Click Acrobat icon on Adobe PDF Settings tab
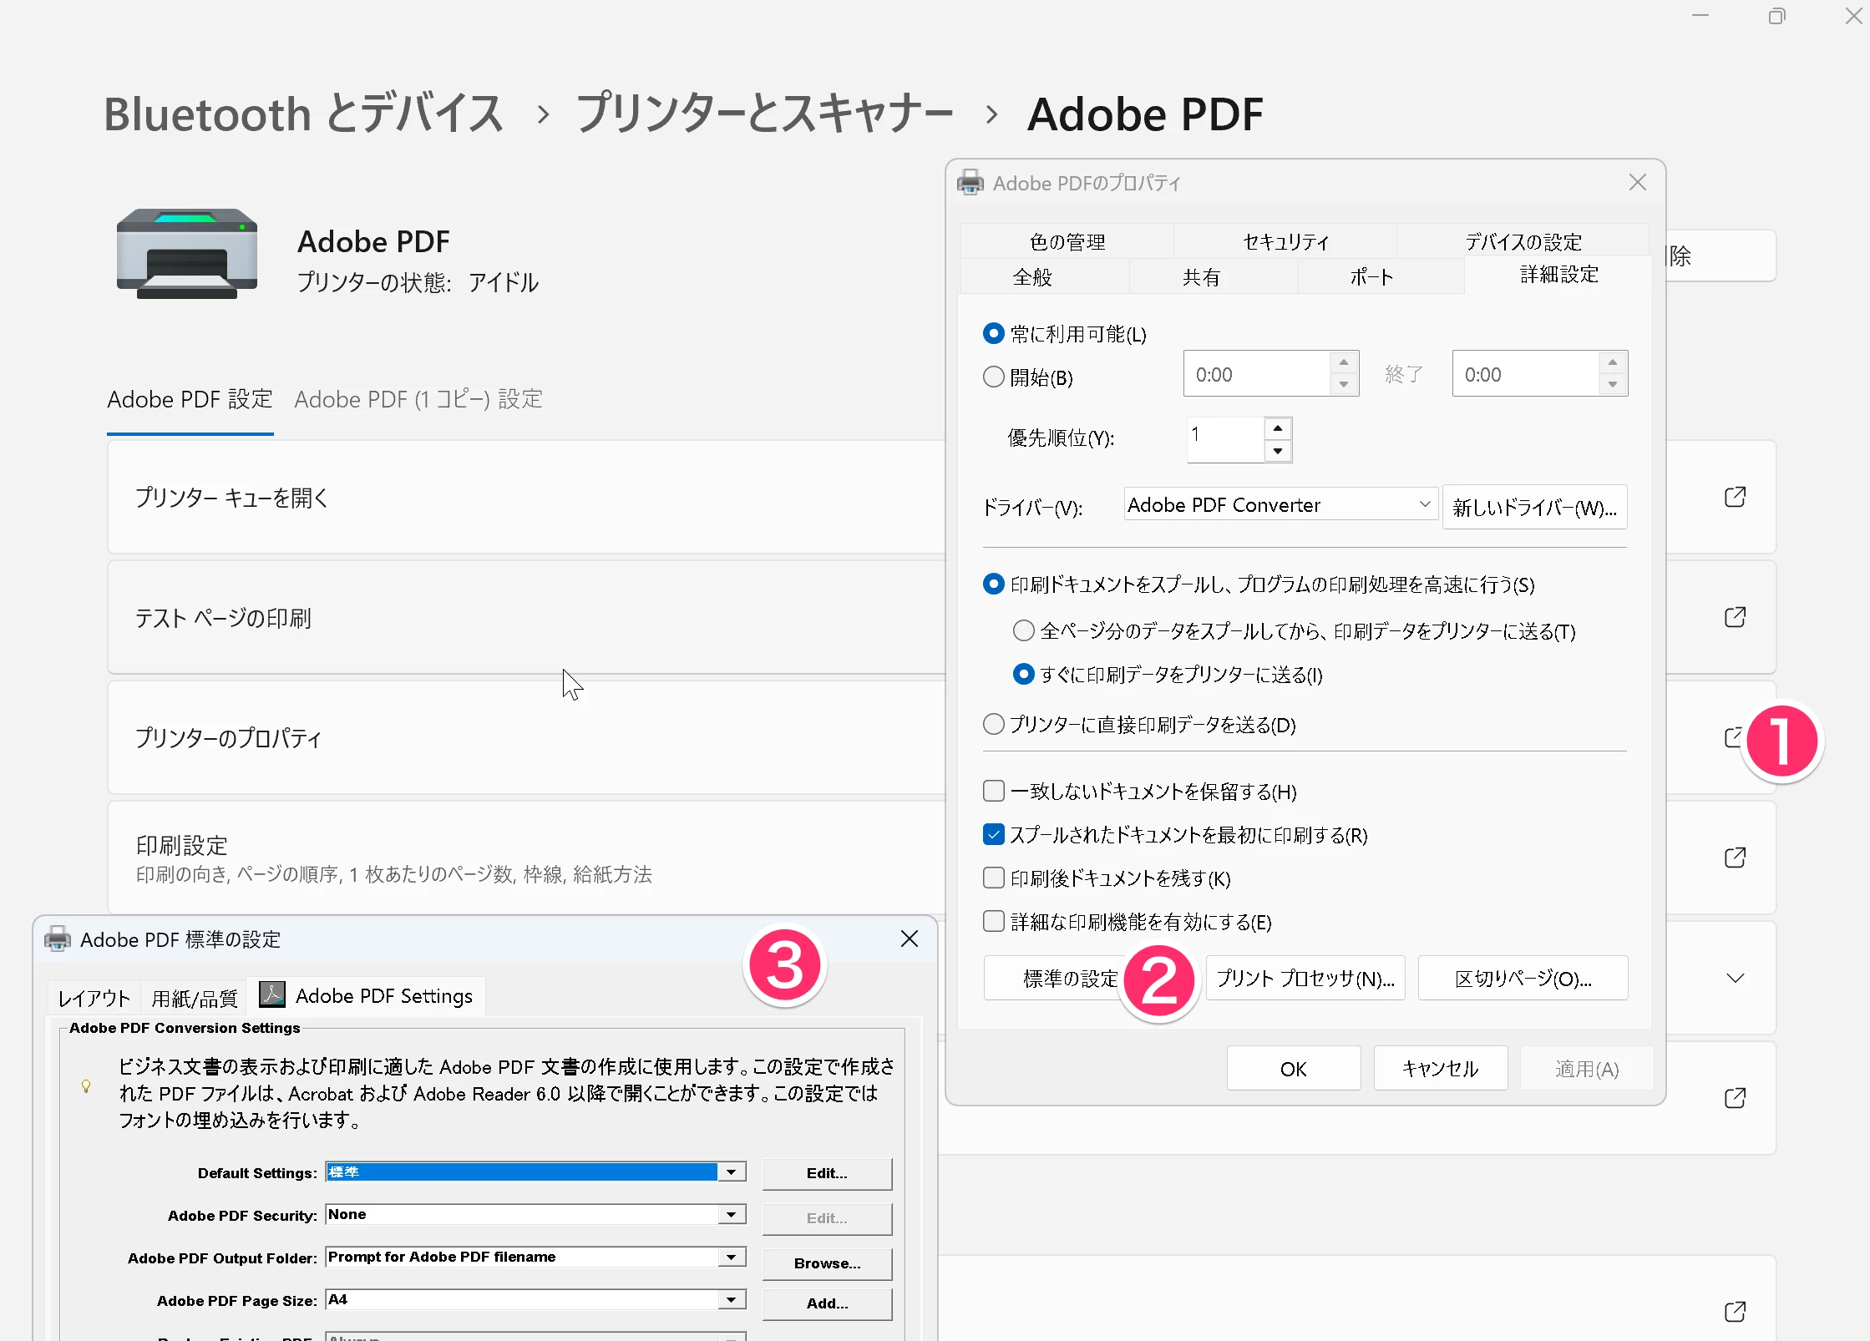Viewport: 1870px width, 1341px height. tap(272, 994)
